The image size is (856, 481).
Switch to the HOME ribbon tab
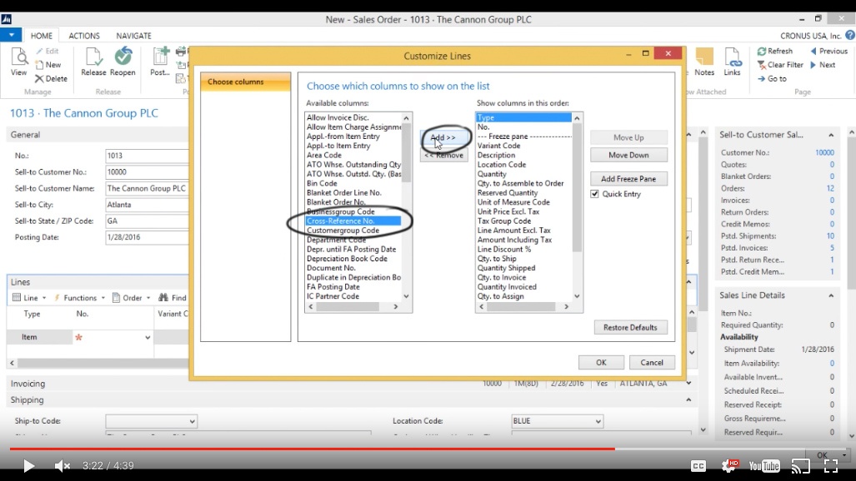point(42,36)
